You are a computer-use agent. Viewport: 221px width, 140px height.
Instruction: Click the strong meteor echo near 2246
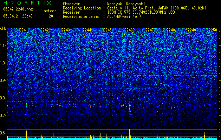pos(129,107)
